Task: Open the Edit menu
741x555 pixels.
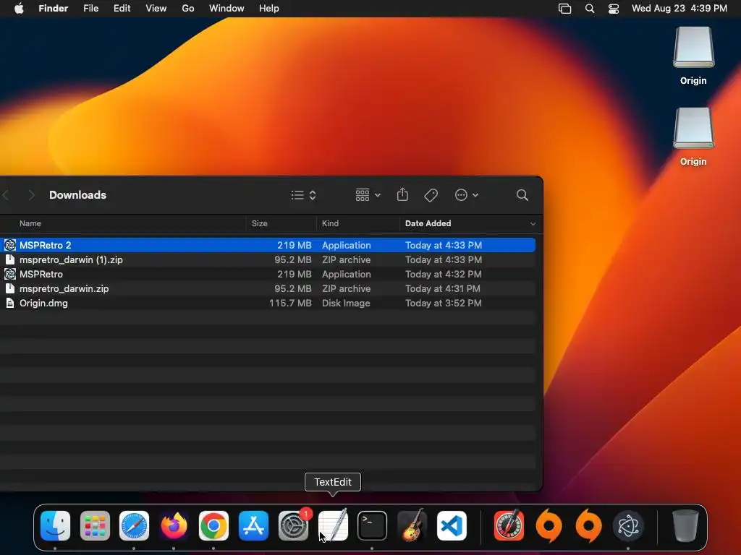Action: click(x=122, y=9)
